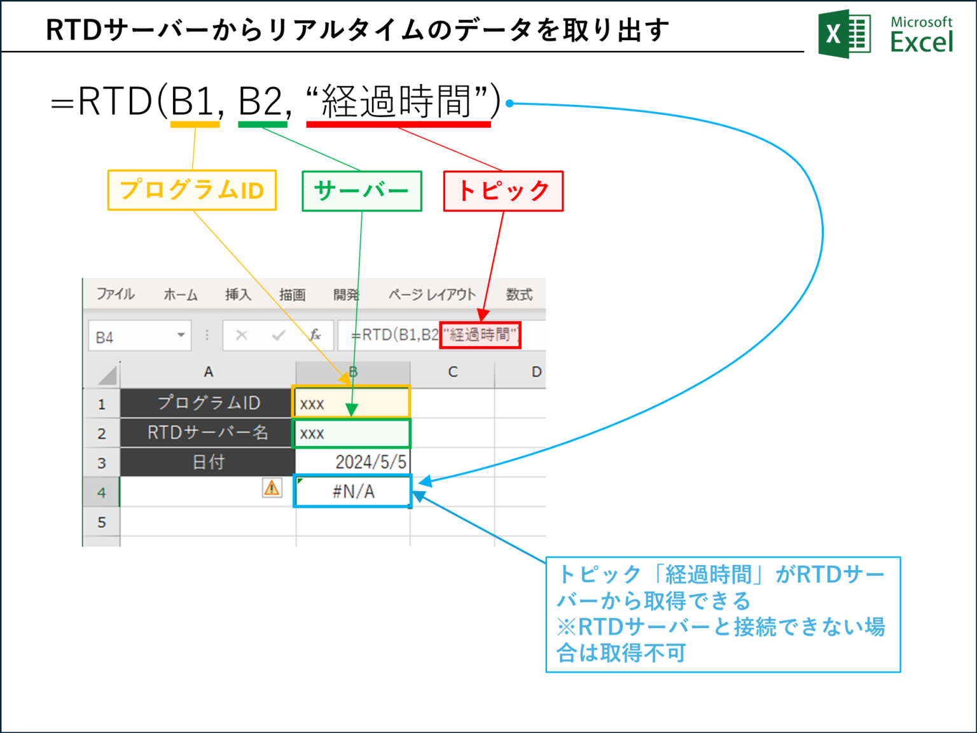Click the プログラムID label box
The image size is (977, 733).
191,190
